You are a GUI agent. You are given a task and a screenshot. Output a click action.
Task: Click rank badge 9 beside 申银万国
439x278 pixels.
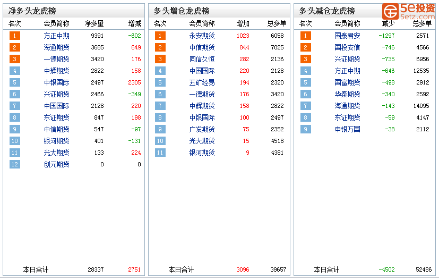coord(305,129)
